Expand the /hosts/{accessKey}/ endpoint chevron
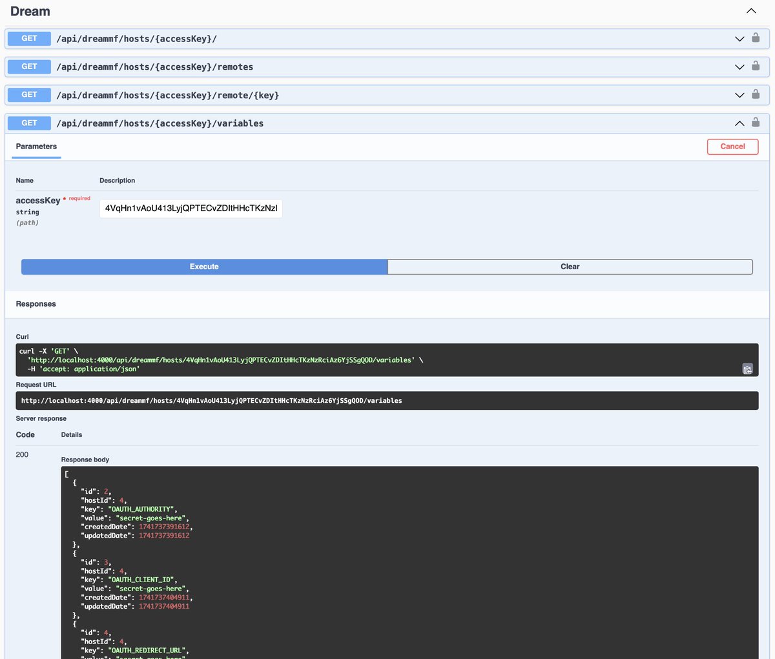 click(x=739, y=39)
